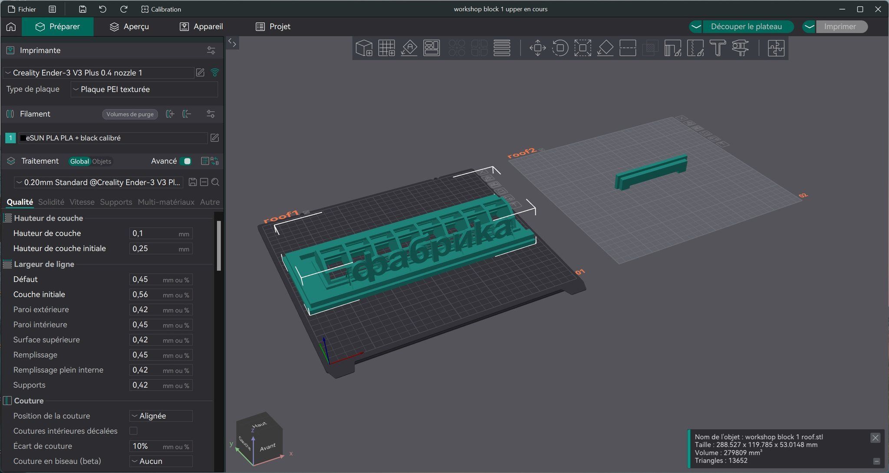This screenshot has height=473, width=889.
Task: Click the Add cube primitive icon
Action: (x=364, y=48)
